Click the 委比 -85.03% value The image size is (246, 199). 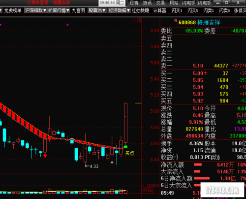[194, 31]
